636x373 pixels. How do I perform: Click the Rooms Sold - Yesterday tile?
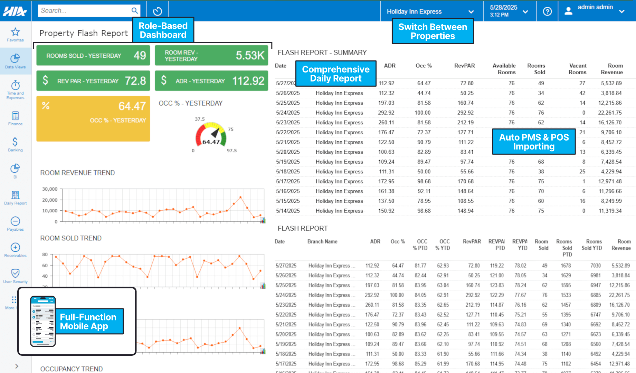pos(93,55)
